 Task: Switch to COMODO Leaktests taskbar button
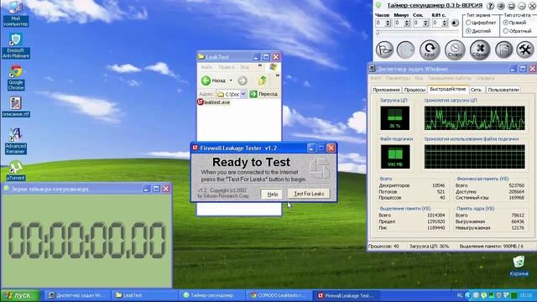279,295
